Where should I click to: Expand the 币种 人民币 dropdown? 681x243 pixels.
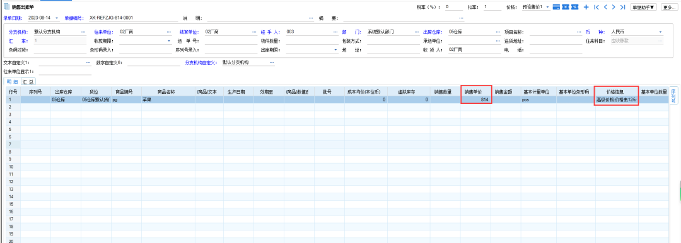click(x=661, y=32)
